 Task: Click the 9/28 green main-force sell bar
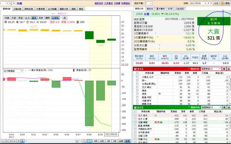pyautogui.click(x=89, y=103)
